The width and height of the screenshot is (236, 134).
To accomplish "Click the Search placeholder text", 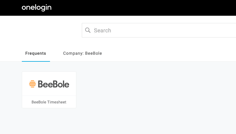I will point(102,30).
